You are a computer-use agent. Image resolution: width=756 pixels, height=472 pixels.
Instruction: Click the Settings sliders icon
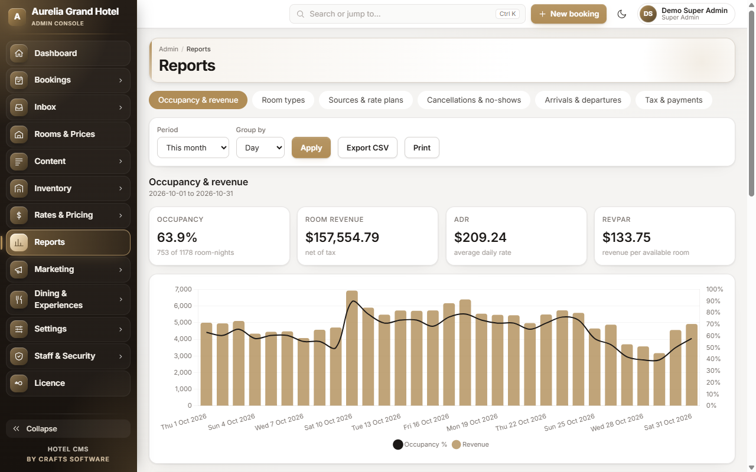pyautogui.click(x=19, y=329)
